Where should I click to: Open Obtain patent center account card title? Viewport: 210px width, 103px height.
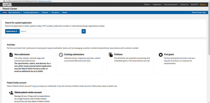tap(28, 92)
